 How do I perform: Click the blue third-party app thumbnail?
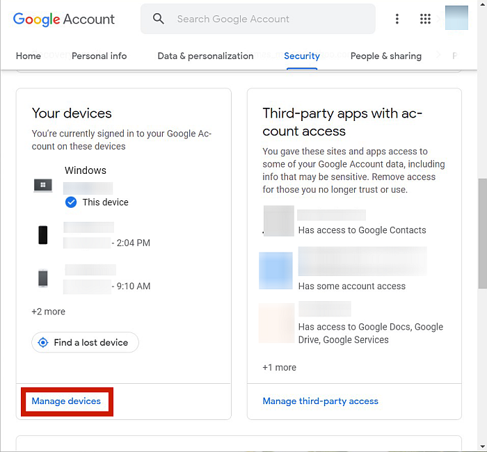tap(276, 271)
